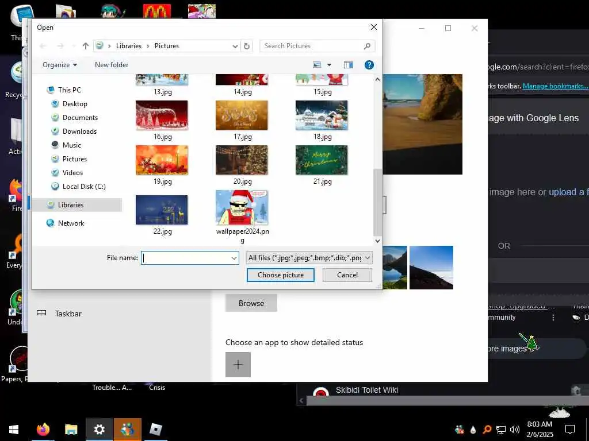Screen dimensions: 589x441
Task: Click the file list scrollbar up arrow
Action: 377,79
